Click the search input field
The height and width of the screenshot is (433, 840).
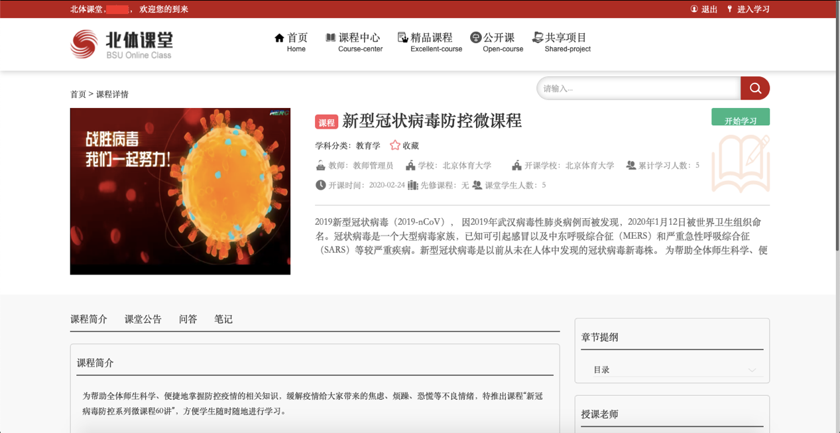pos(638,88)
